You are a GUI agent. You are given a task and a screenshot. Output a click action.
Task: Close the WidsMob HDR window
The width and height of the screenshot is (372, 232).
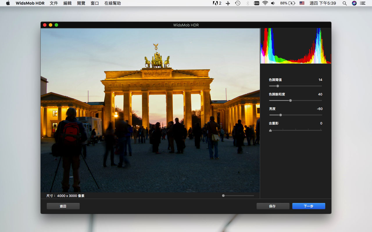[x=45, y=25]
